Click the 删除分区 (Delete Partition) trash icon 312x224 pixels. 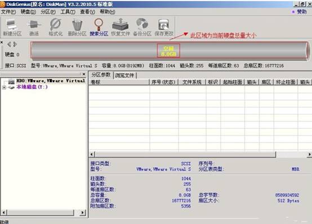tap(77, 27)
